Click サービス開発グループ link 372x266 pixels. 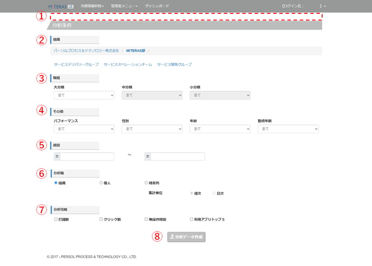174,64
